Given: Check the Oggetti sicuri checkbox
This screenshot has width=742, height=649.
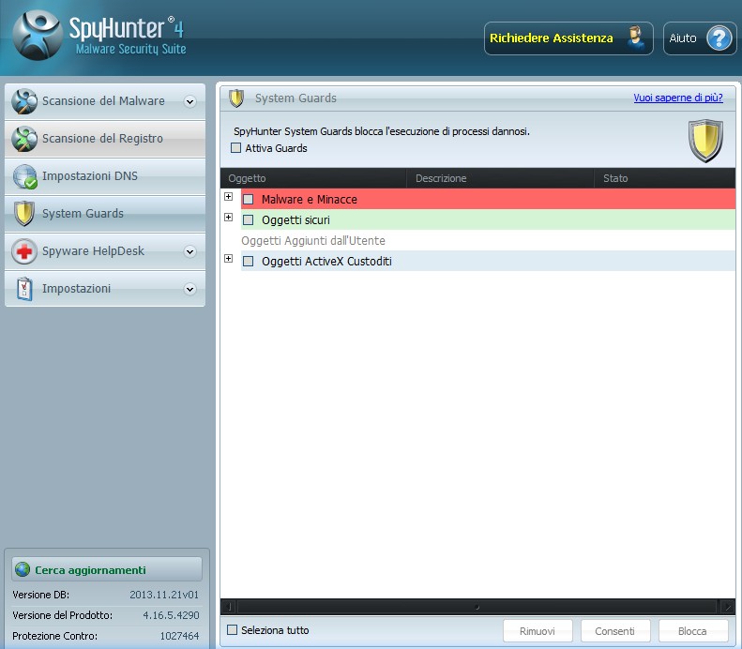Looking at the screenshot, I should point(248,220).
